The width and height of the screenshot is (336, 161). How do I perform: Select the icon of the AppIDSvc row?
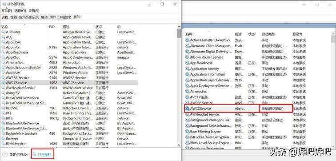click(x=4, y=42)
